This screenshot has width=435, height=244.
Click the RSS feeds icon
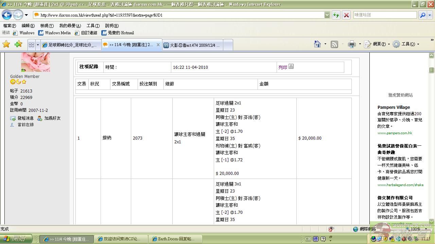pyautogui.click(x=334, y=44)
